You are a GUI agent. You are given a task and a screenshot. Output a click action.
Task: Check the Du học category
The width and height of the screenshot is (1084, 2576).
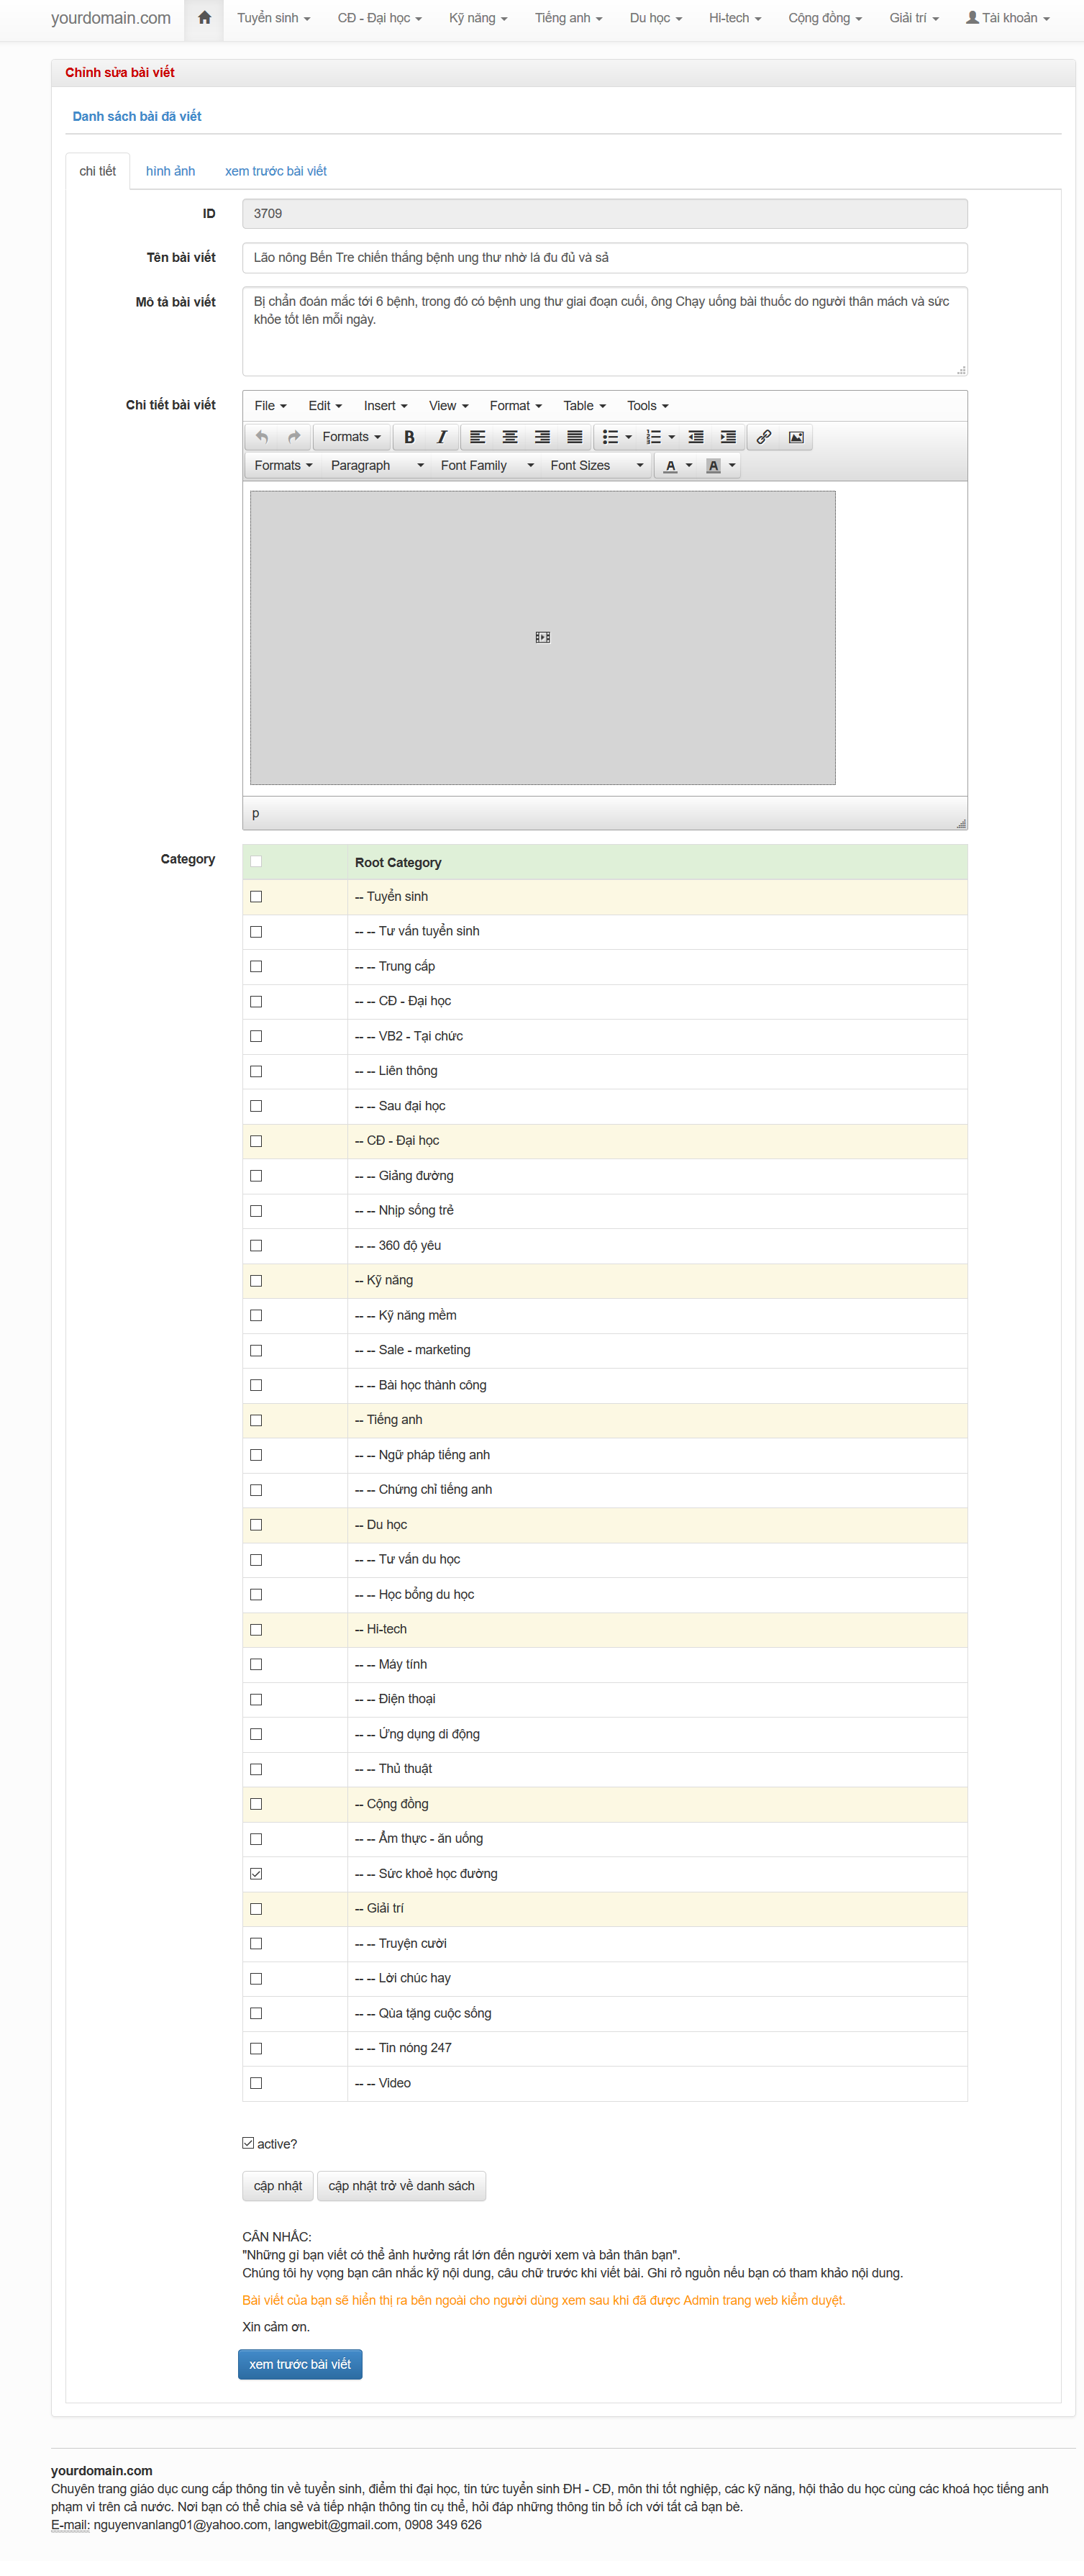[x=256, y=1524]
